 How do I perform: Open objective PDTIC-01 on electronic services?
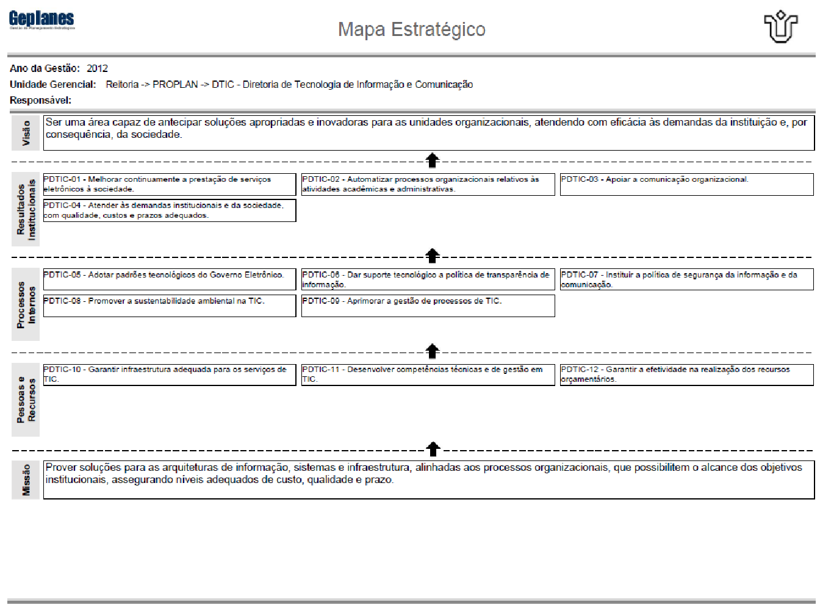click(x=169, y=184)
